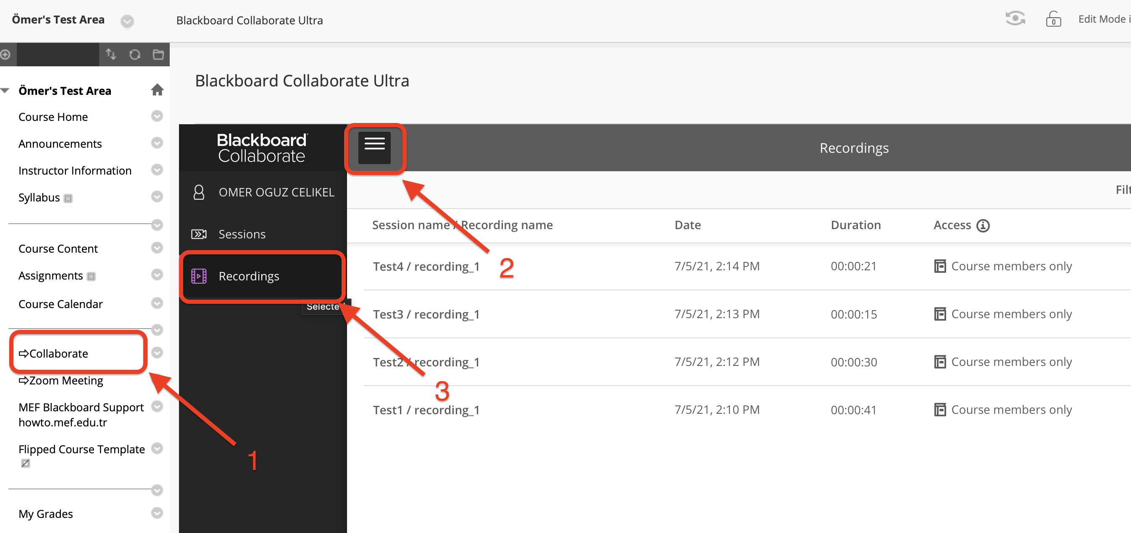This screenshot has height=533, width=1131.
Task: Open Instructor Information link
Action: 75,171
